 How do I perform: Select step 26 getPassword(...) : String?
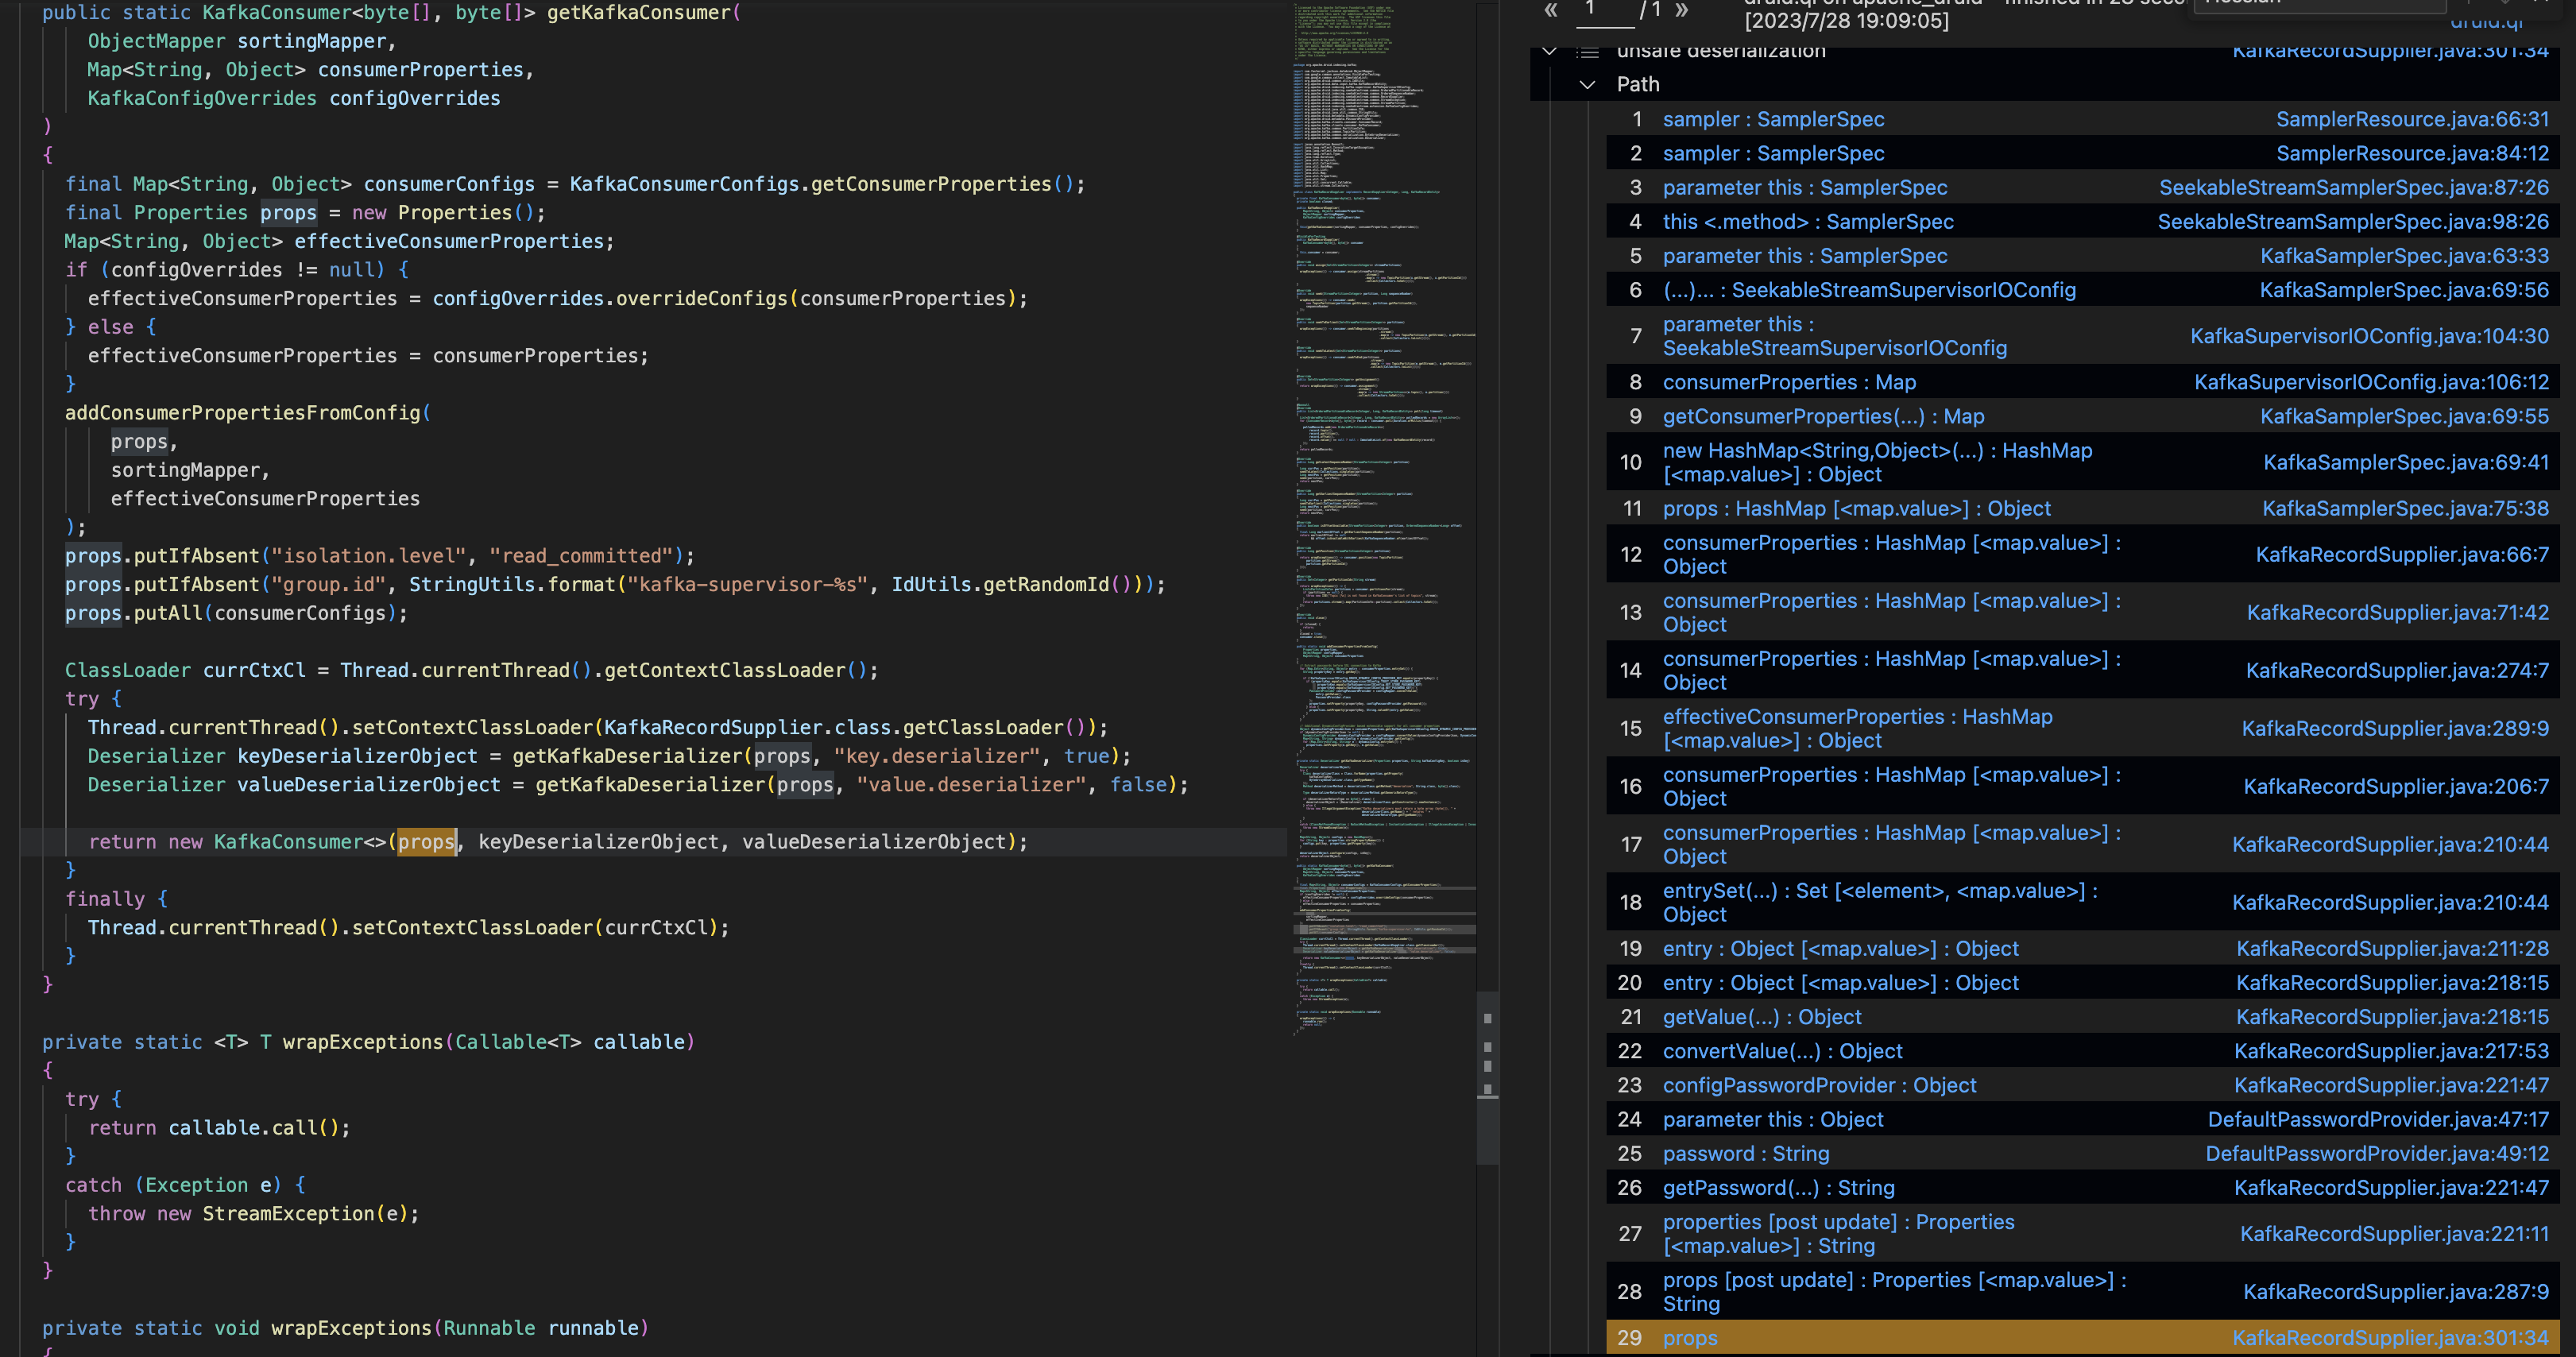1778,1187
